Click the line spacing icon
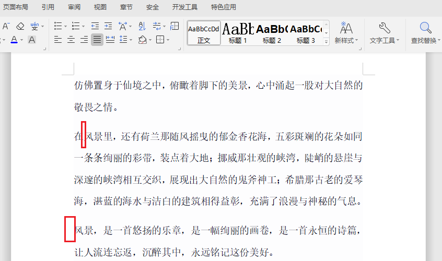 [123, 40]
